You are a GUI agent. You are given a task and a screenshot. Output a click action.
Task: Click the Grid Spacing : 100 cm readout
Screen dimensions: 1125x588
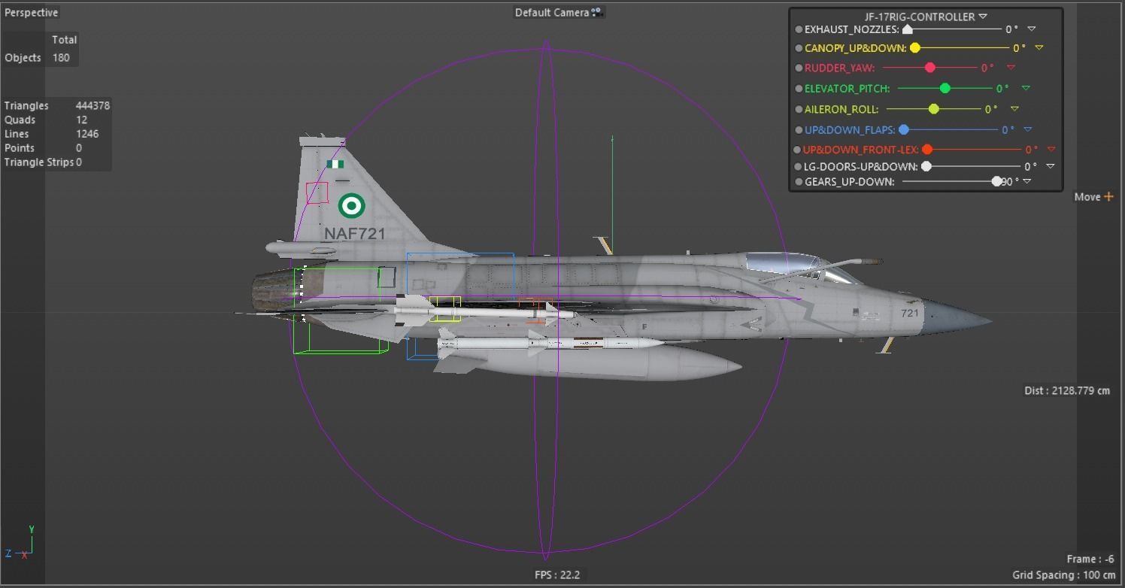1063,575
